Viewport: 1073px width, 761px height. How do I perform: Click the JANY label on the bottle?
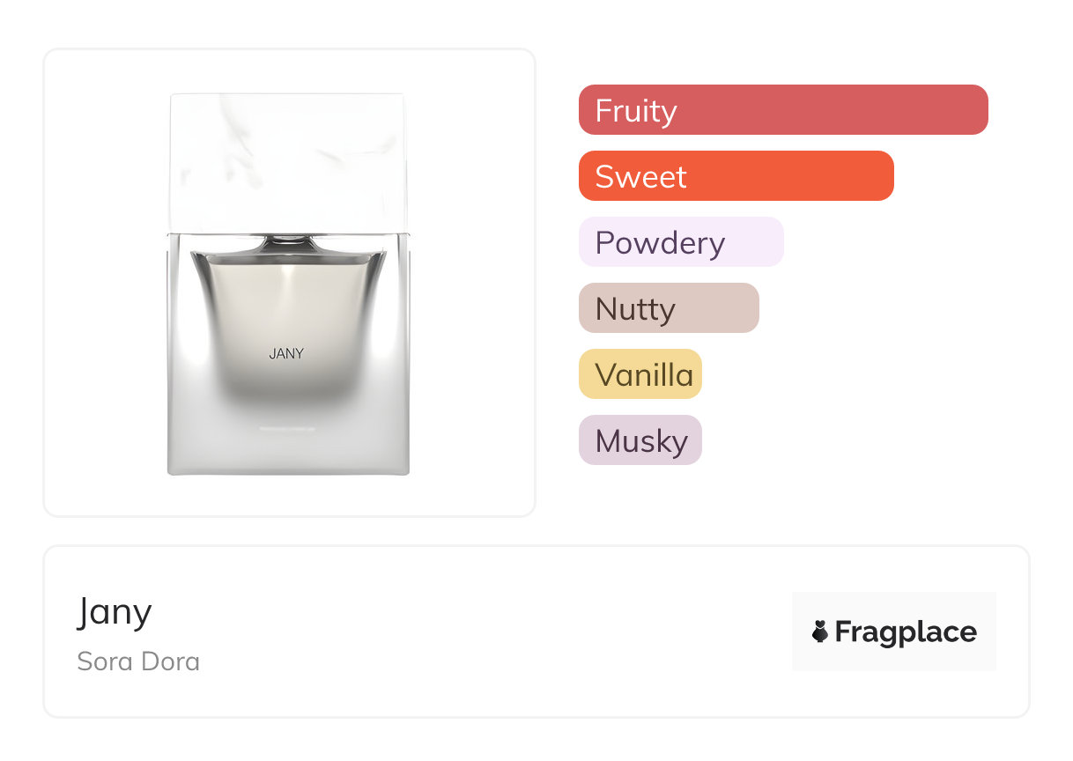(x=286, y=354)
